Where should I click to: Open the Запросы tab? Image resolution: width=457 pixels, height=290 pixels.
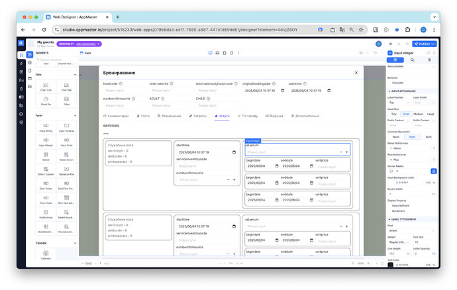pyautogui.click(x=198, y=116)
